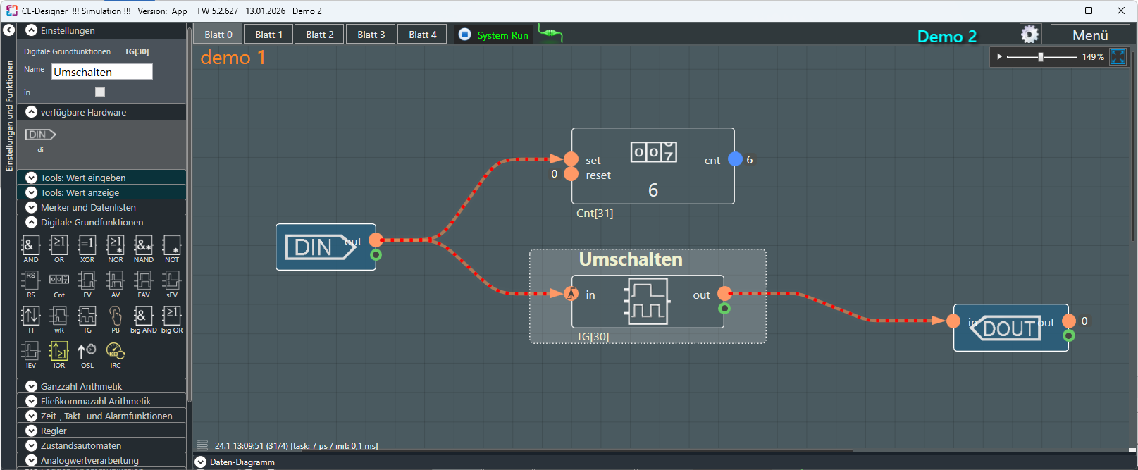Toggle the 'in' checkbox in Einstellungen
The width and height of the screenshot is (1138, 470).
pyautogui.click(x=100, y=92)
